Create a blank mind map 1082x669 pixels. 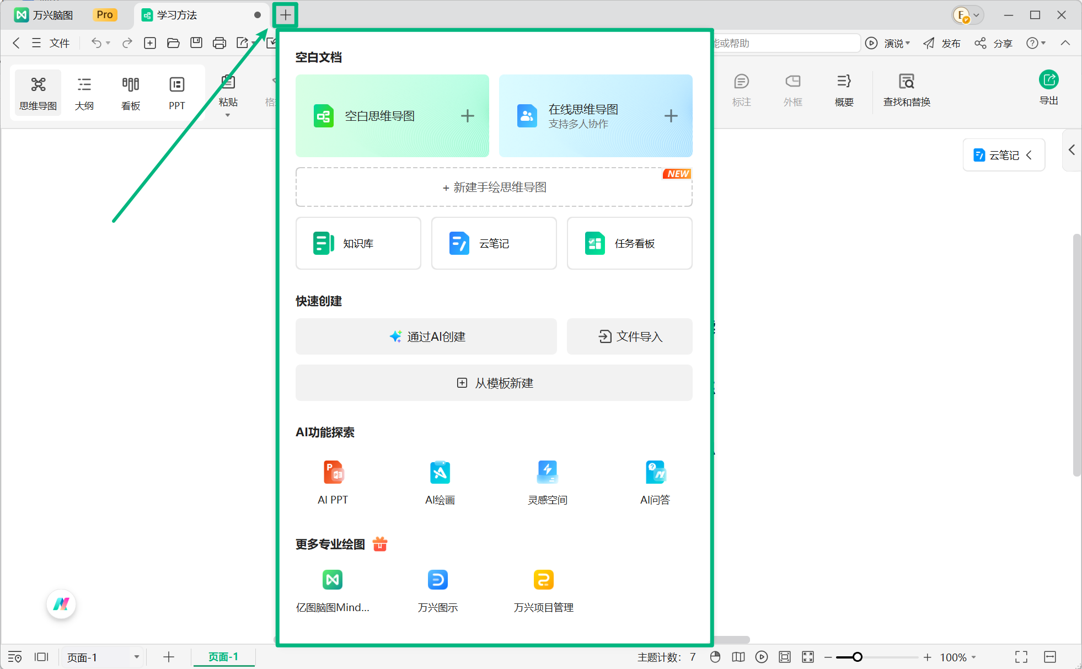(x=392, y=116)
